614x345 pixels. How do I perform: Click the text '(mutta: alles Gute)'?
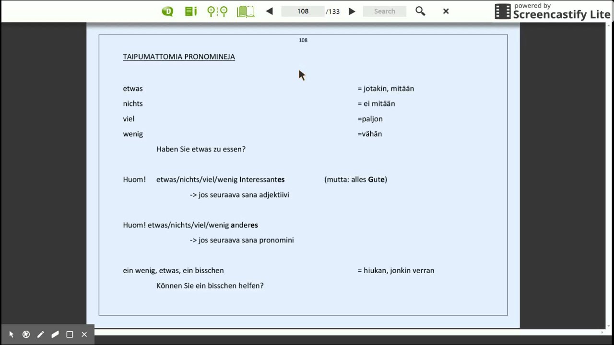355,180
